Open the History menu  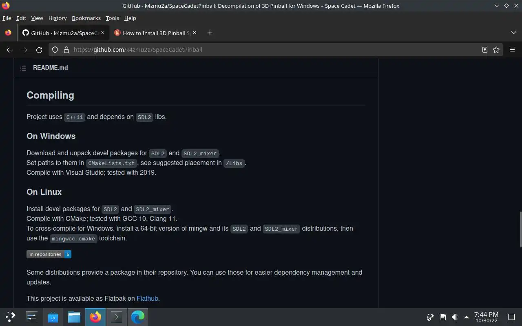point(58,18)
